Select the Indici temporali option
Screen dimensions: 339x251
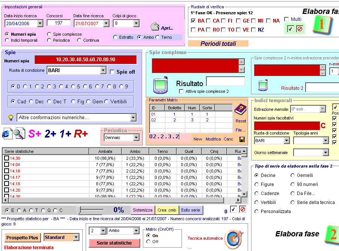(x=7, y=40)
